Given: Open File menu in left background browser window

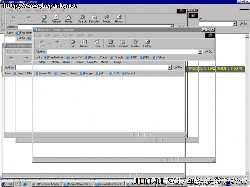Looking at the screenshot, I should tap(9, 51).
